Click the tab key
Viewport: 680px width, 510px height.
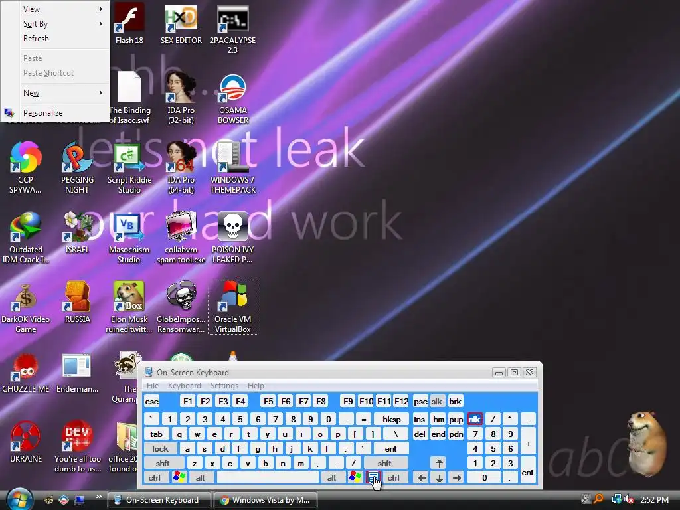(156, 434)
